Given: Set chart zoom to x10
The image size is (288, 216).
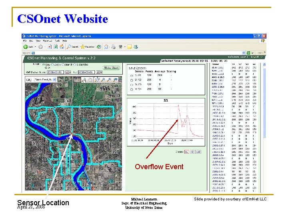Looking at the screenshot, I should [198, 152].
